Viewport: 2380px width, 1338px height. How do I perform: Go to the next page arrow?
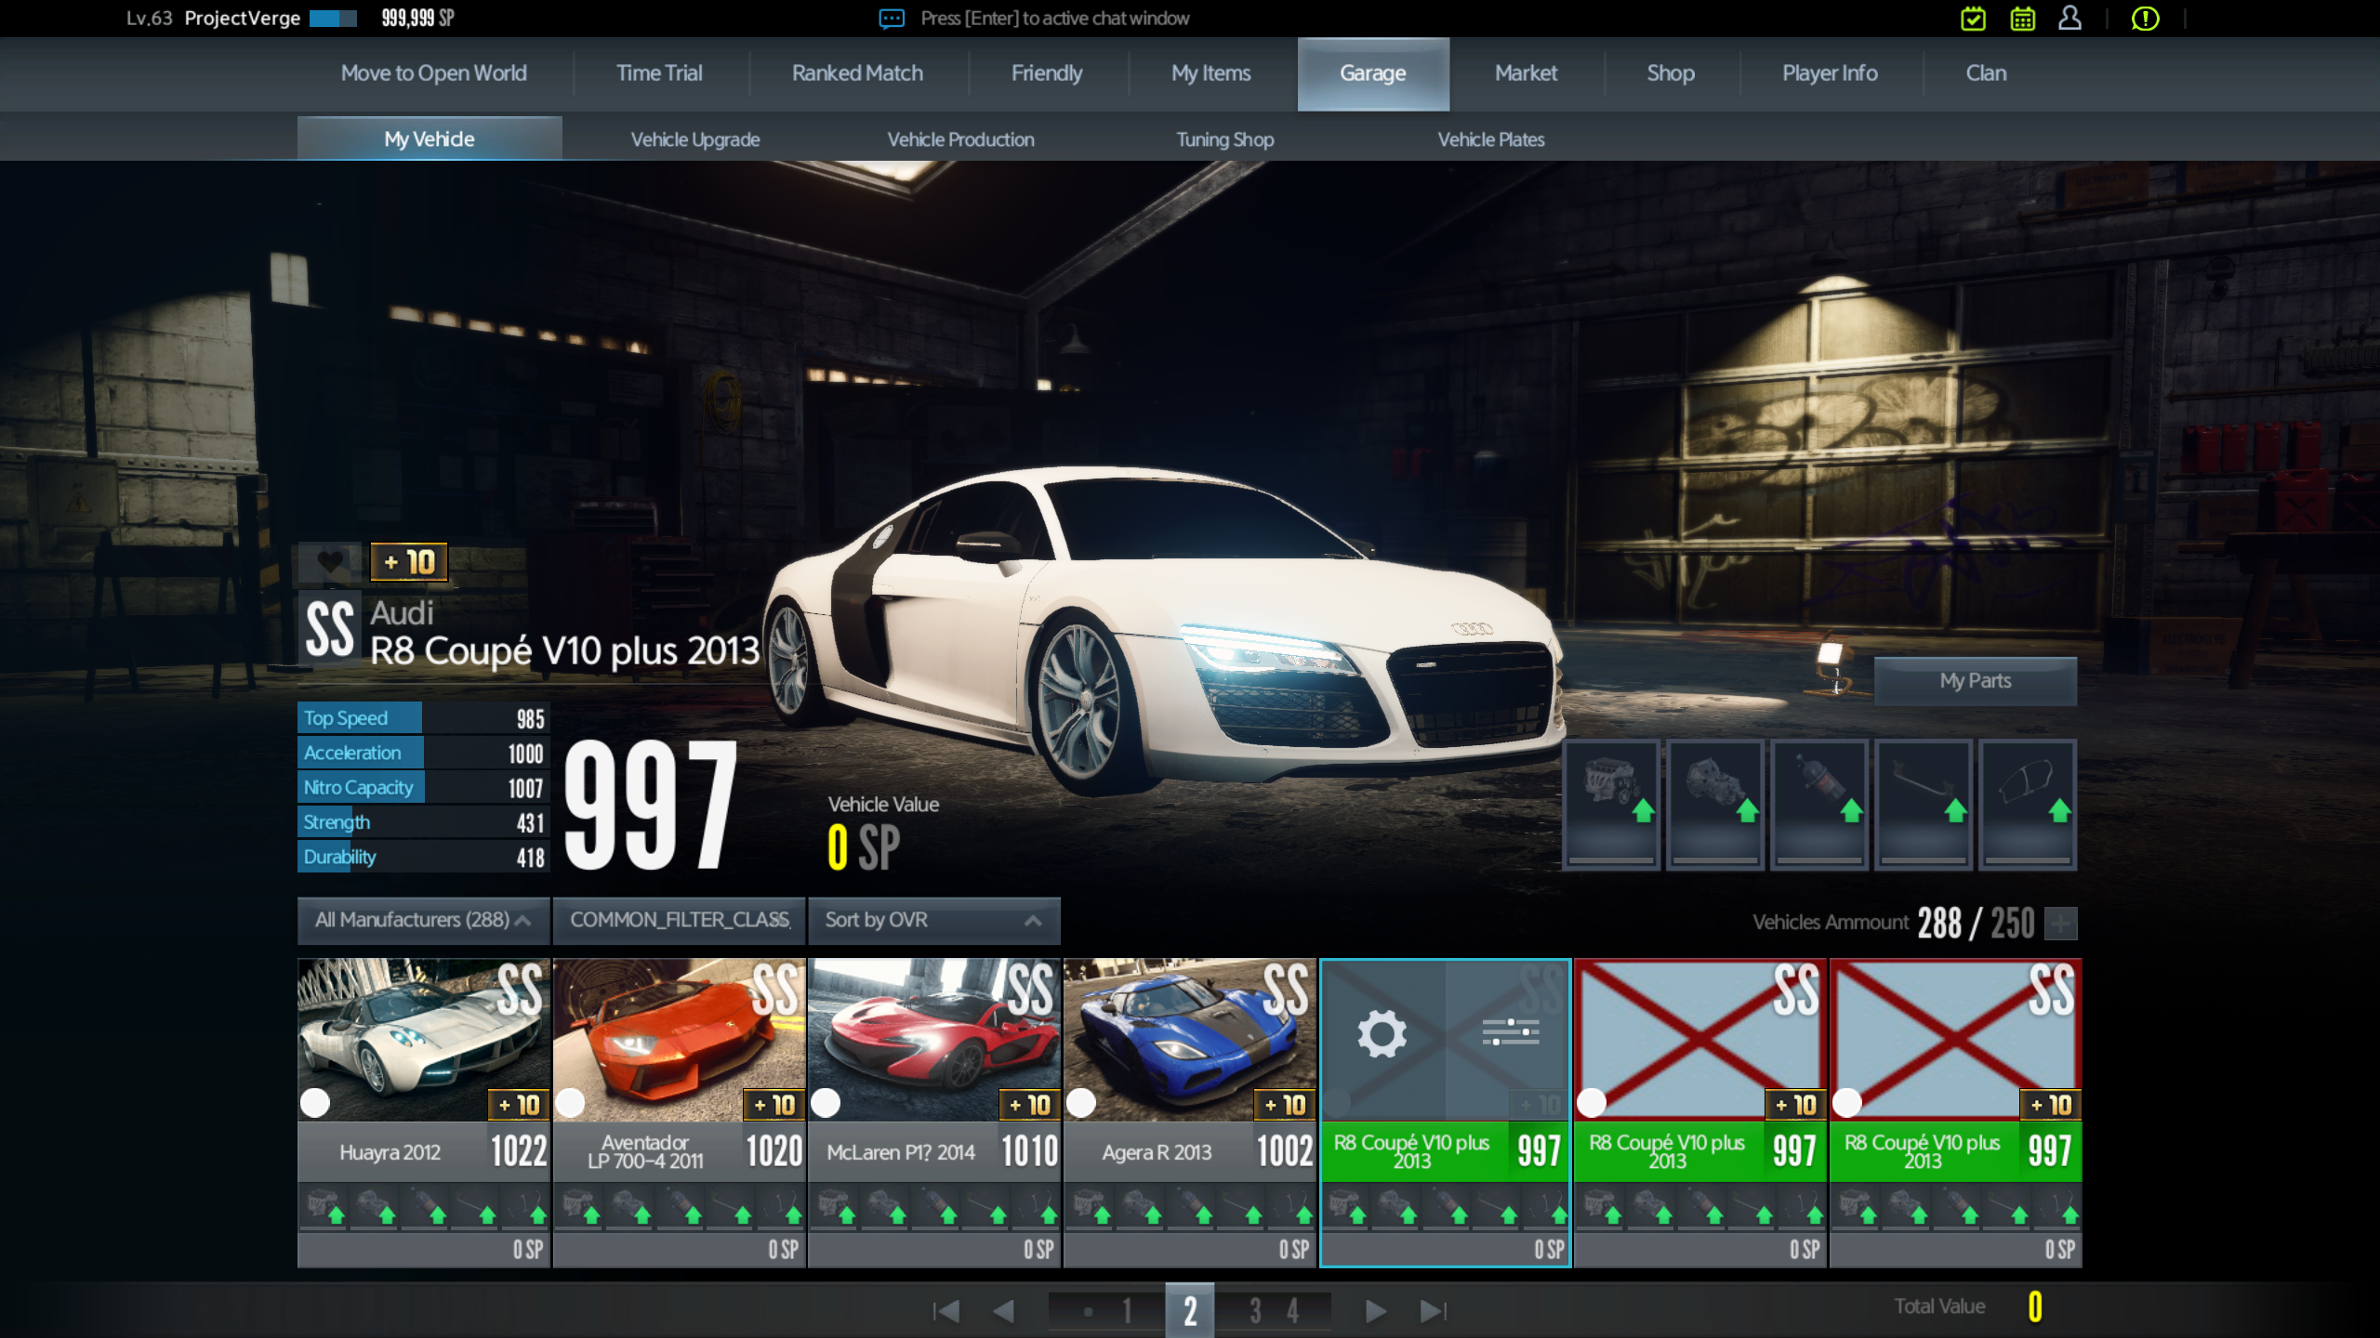click(x=1376, y=1311)
